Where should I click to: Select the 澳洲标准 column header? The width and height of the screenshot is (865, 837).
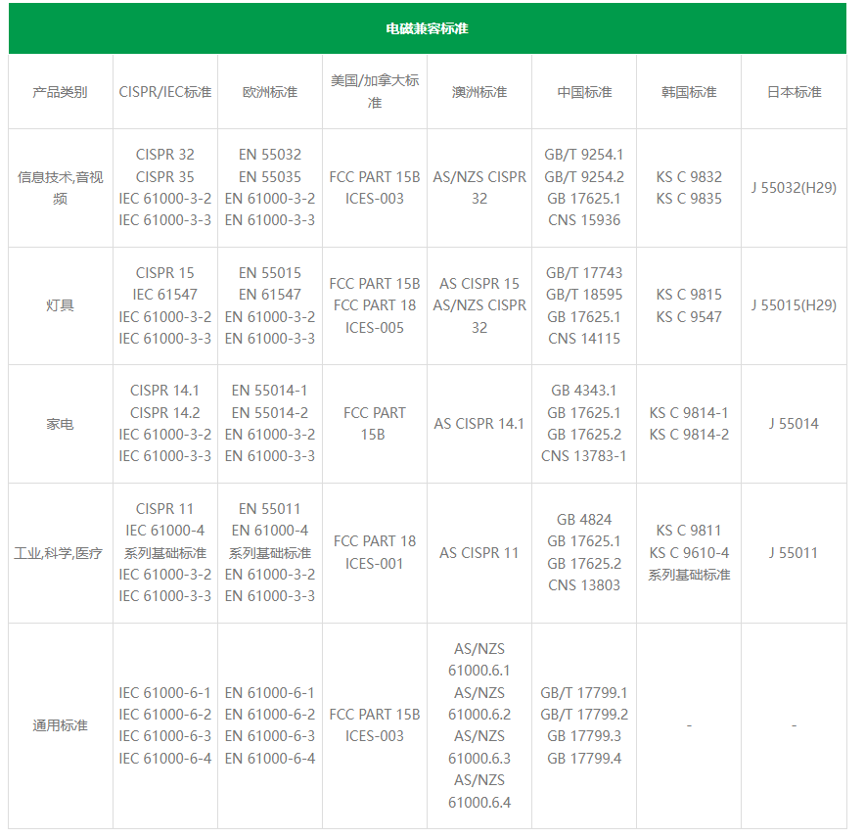tap(478, 92)
